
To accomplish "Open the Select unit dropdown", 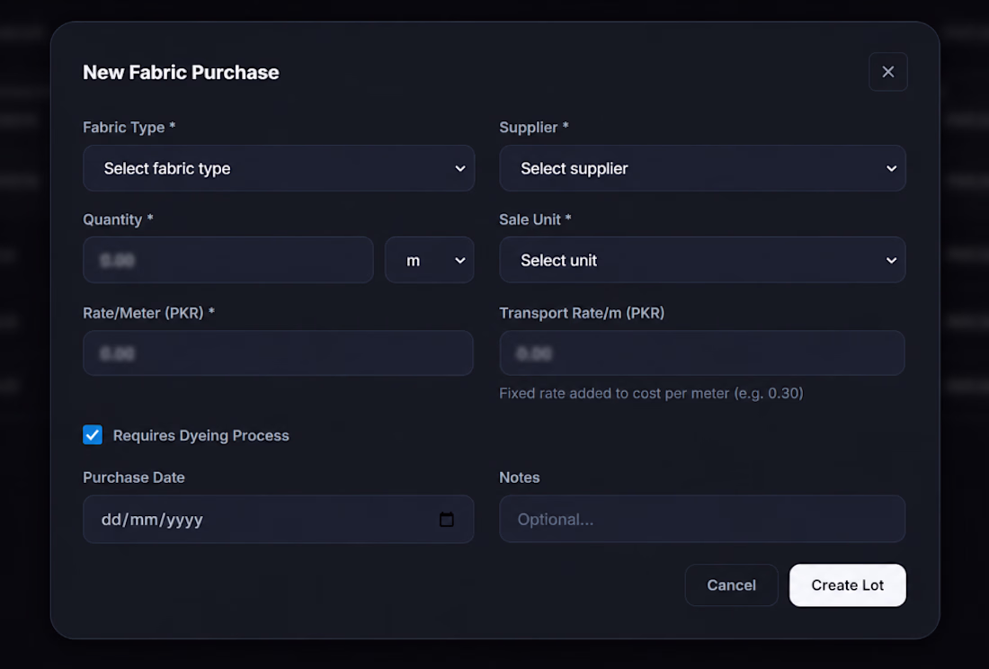I will (x=703, y=261).
